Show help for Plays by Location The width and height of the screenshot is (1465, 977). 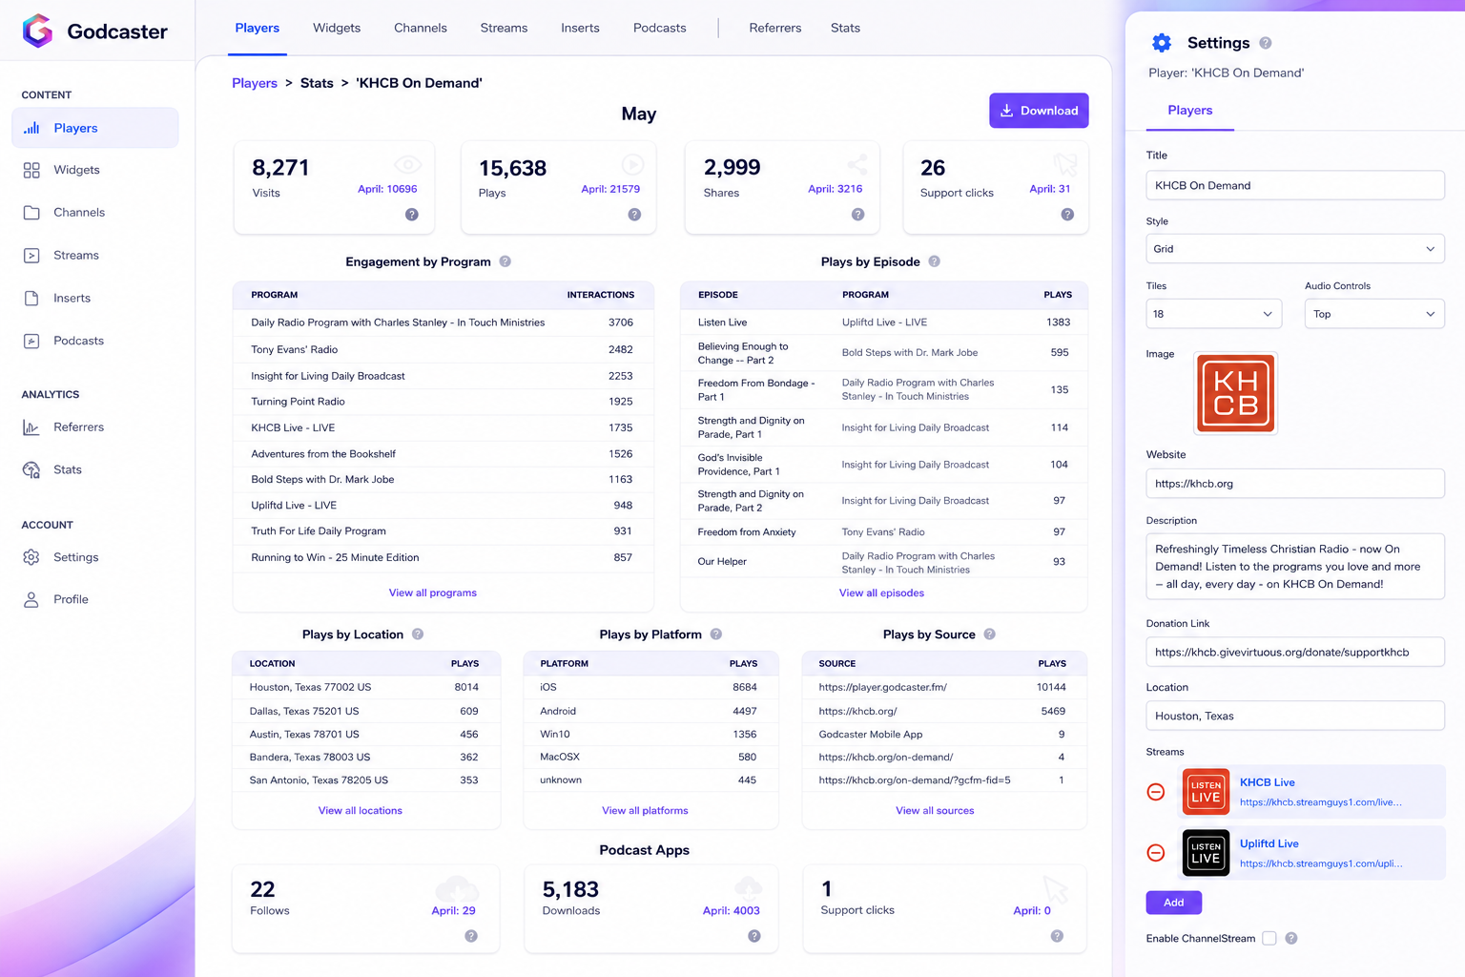[418, 634]
